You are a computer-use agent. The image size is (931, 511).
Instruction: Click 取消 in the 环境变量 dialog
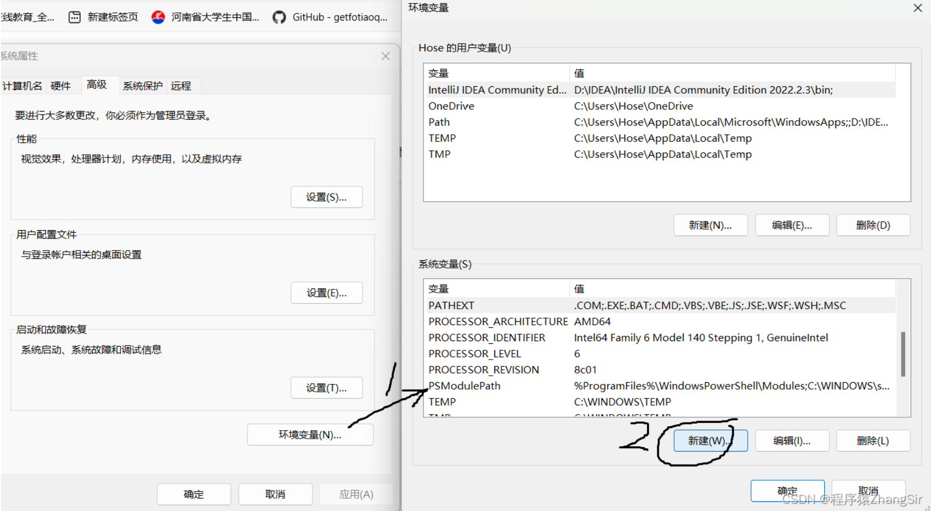[869, 491]
